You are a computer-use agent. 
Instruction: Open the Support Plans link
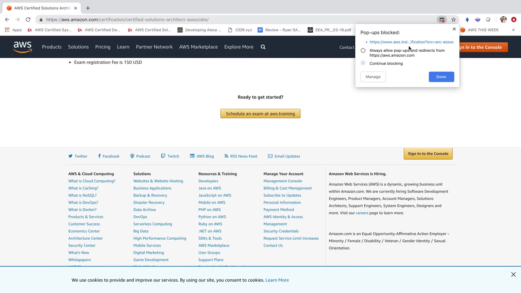(x=211, y=260)
